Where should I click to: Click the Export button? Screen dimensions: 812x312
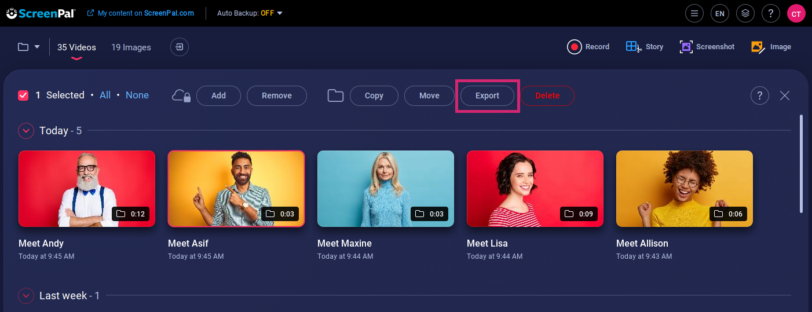487,96
